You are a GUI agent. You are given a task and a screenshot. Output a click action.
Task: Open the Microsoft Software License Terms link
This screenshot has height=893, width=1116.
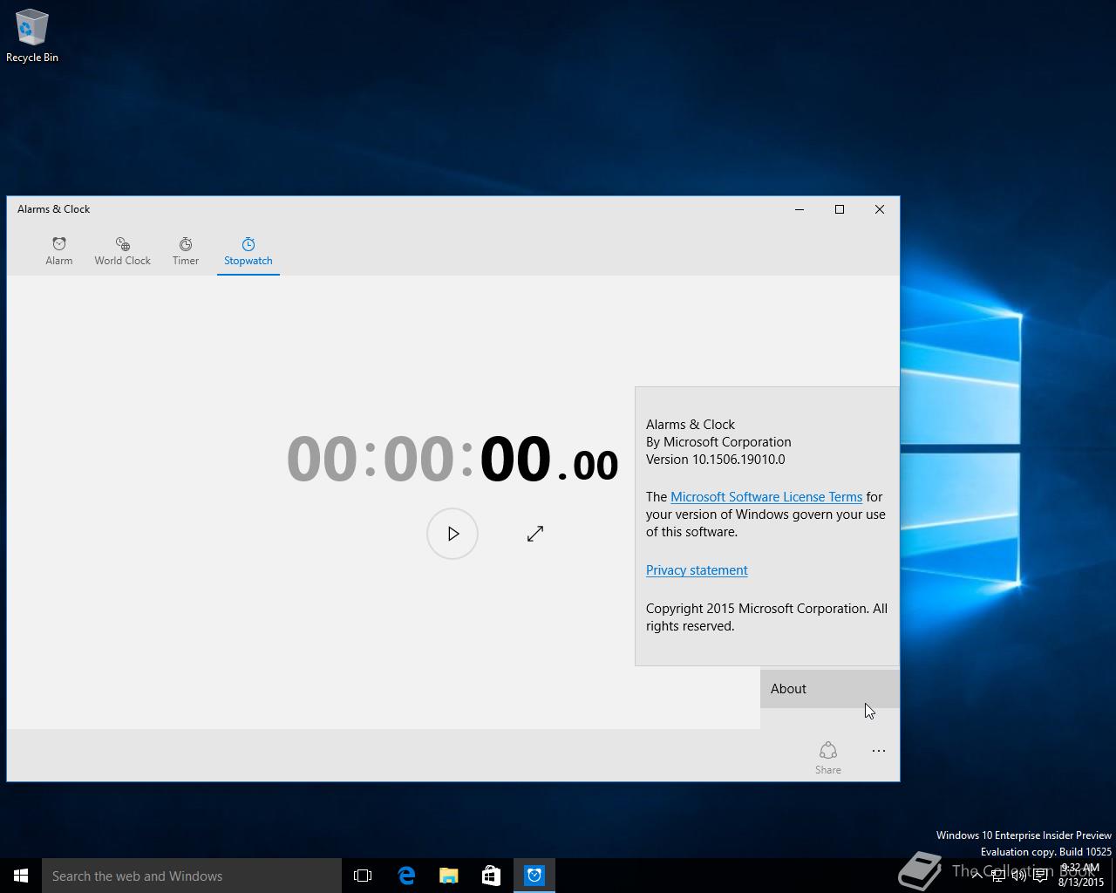[x=766, y=496]
